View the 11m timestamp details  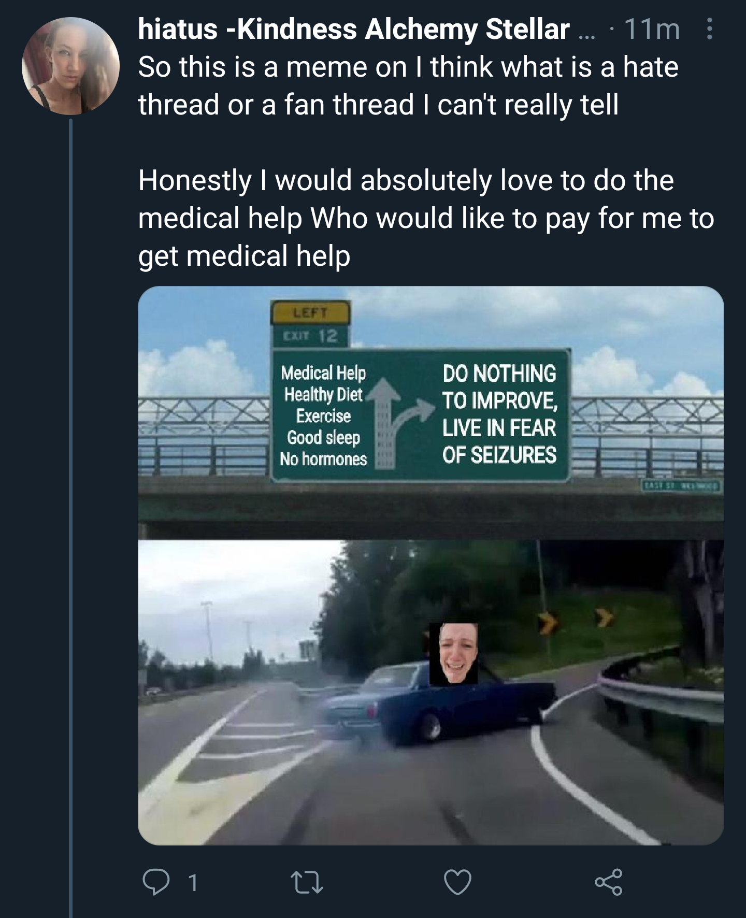click(x=652, y=29)
